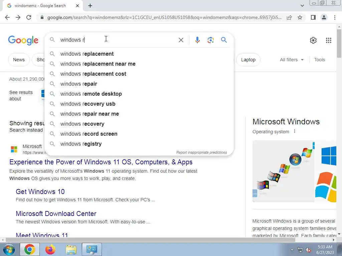
Task: Launch Firefox from the taskbar
Action: (x=50, y=249)
